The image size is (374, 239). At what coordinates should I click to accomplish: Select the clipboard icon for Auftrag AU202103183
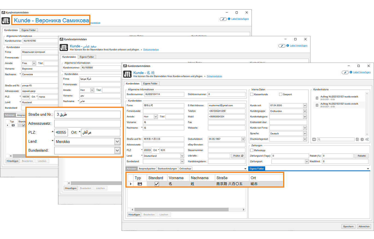pyautogui.click(x=317, y=98)
